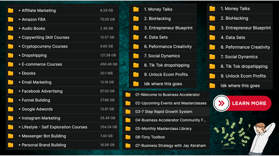Click the Amazon FBA folder icon
The width and height of the screenshot is (279, 156).
11,19
